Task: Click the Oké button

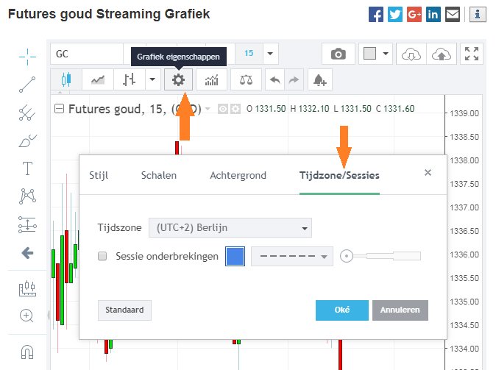Action: 341,310
